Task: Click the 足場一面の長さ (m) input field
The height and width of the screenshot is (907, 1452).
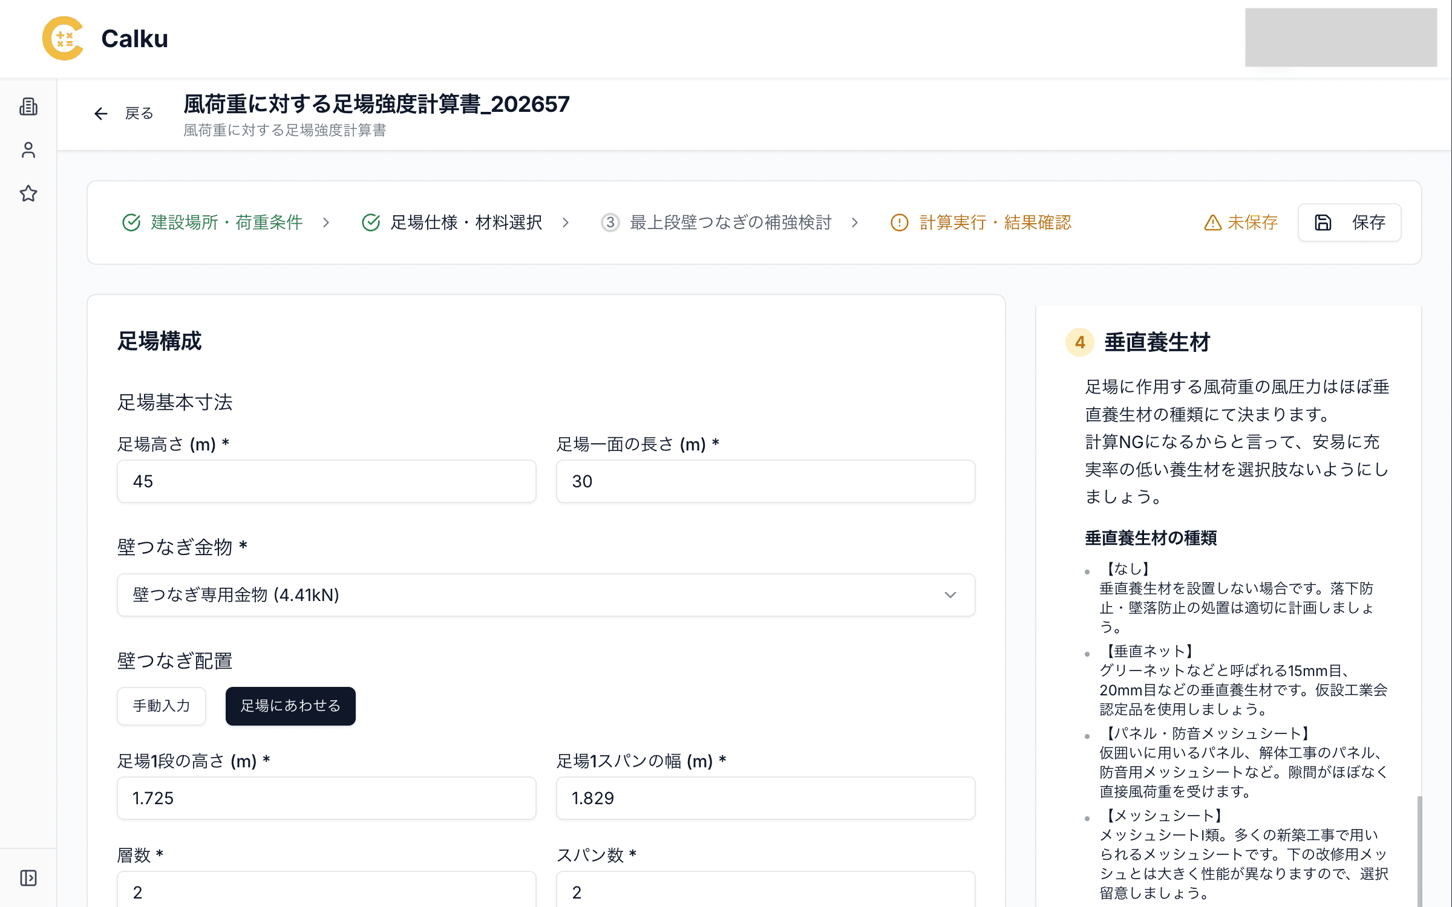Action: point(765,481)
